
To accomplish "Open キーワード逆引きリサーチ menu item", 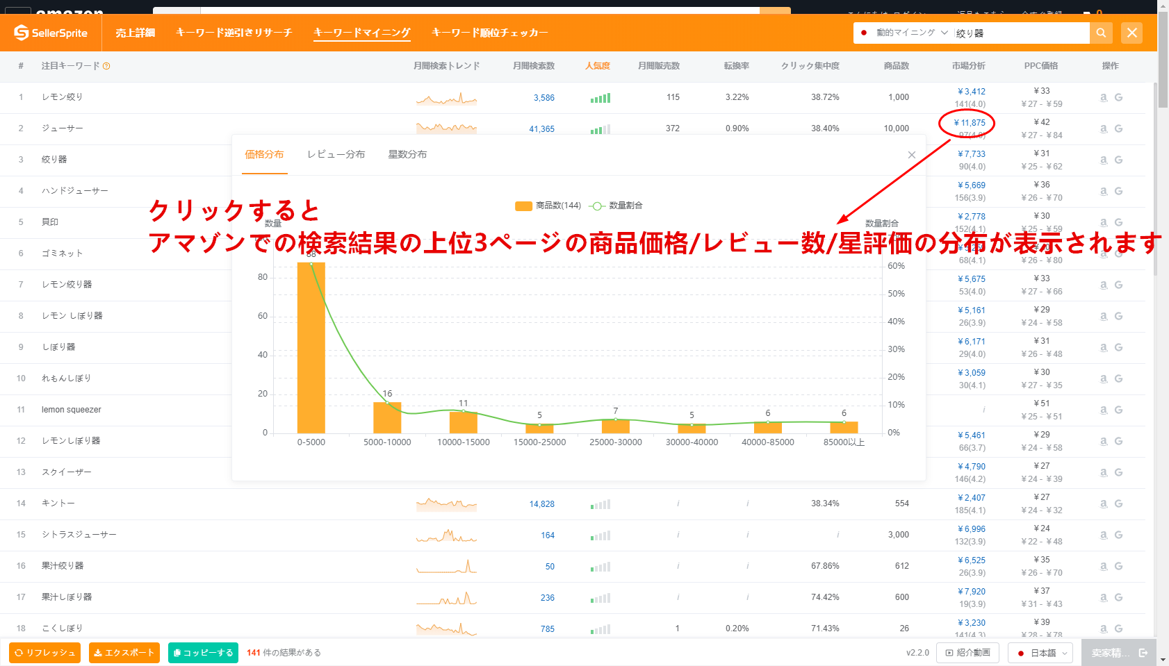I will (x=234, y=33).
